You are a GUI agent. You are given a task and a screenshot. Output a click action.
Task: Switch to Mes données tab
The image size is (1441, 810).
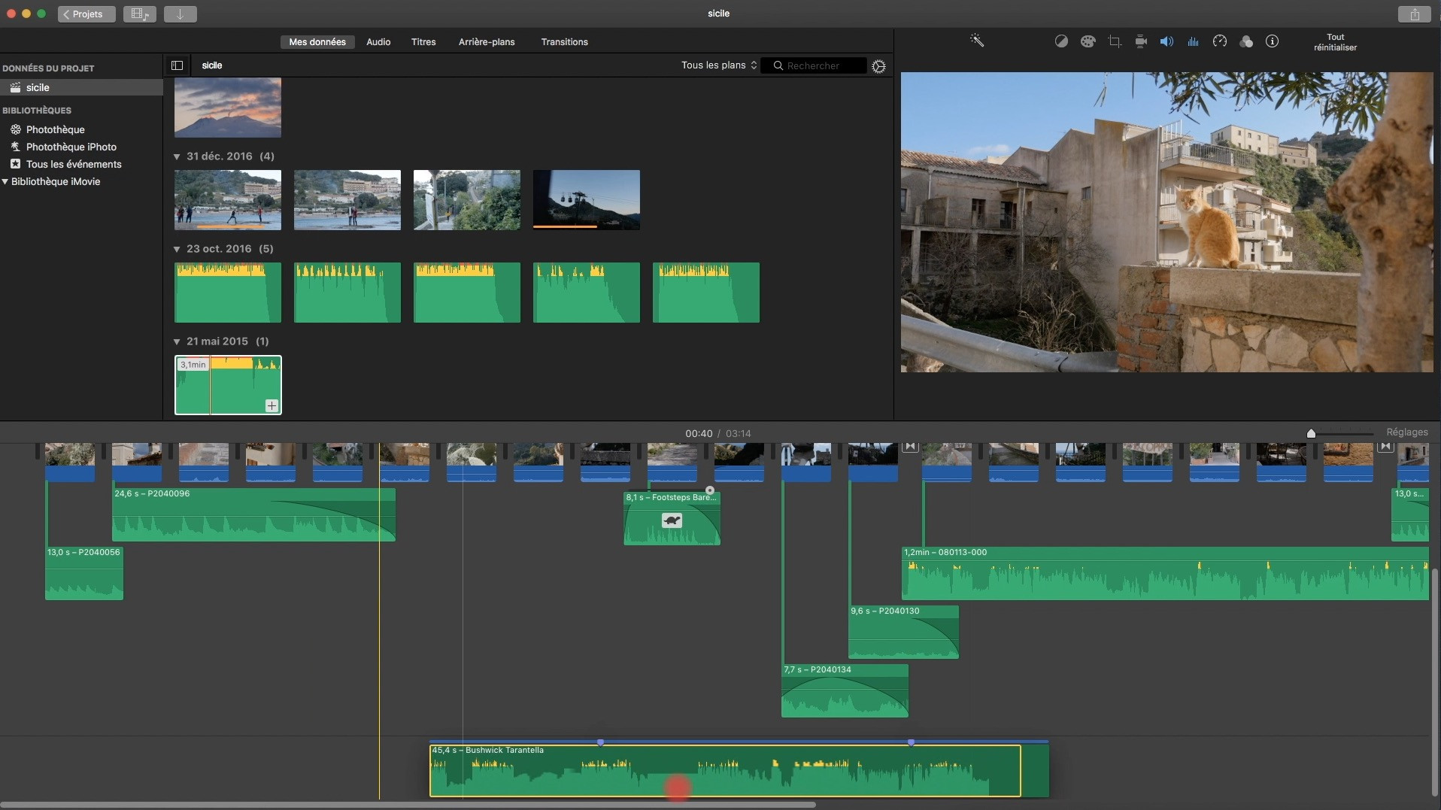coord(317,42)
